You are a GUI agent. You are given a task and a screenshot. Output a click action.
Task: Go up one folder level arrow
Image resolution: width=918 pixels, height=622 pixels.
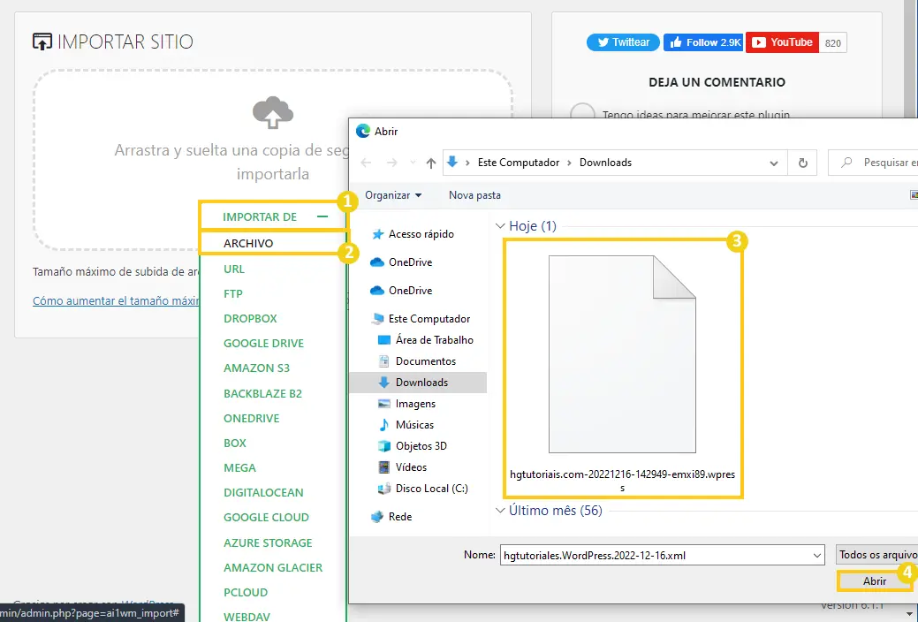coord(431,163)
